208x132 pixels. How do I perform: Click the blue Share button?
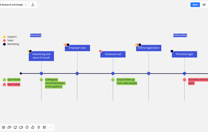[x=195, y=5]
